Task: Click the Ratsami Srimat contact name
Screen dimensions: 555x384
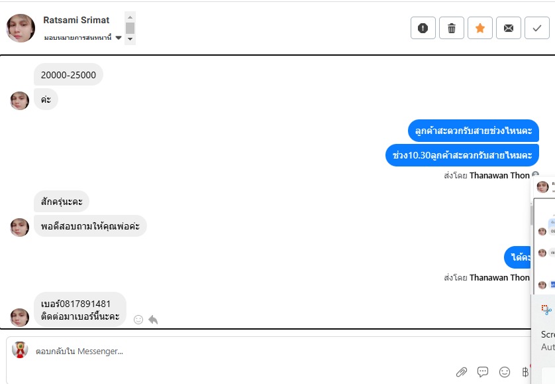Action: 76,20
